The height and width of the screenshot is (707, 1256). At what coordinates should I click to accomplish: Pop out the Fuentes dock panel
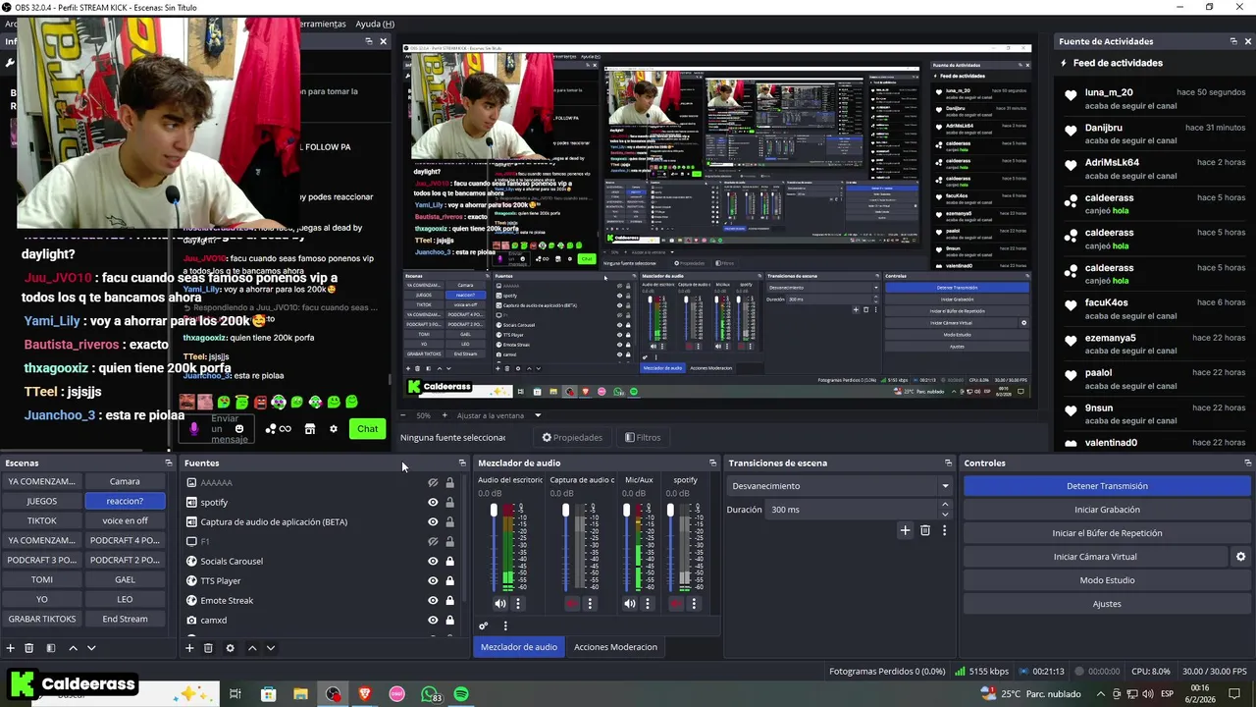[x=462, y=462]
